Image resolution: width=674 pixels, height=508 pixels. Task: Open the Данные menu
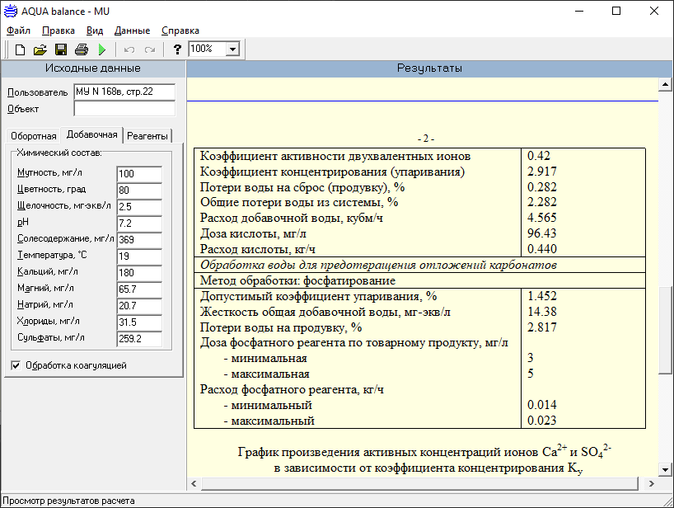[x=132, y=31]
